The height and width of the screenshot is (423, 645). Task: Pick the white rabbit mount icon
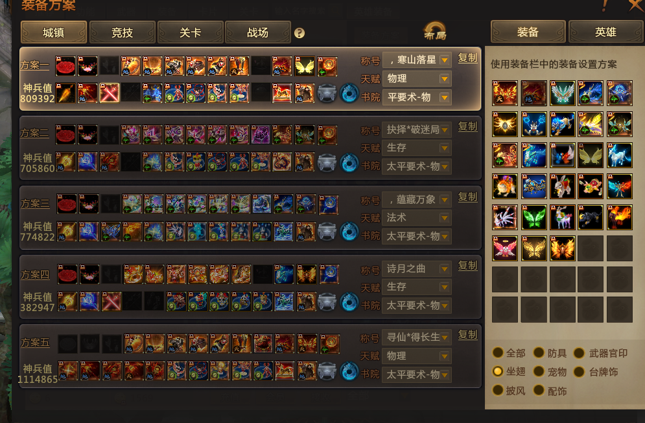[x=562, y=186]
